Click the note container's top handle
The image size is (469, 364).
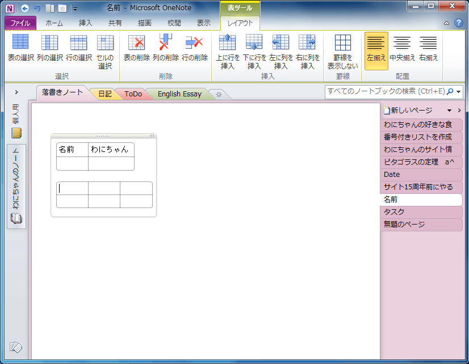[x=103, y=136]
